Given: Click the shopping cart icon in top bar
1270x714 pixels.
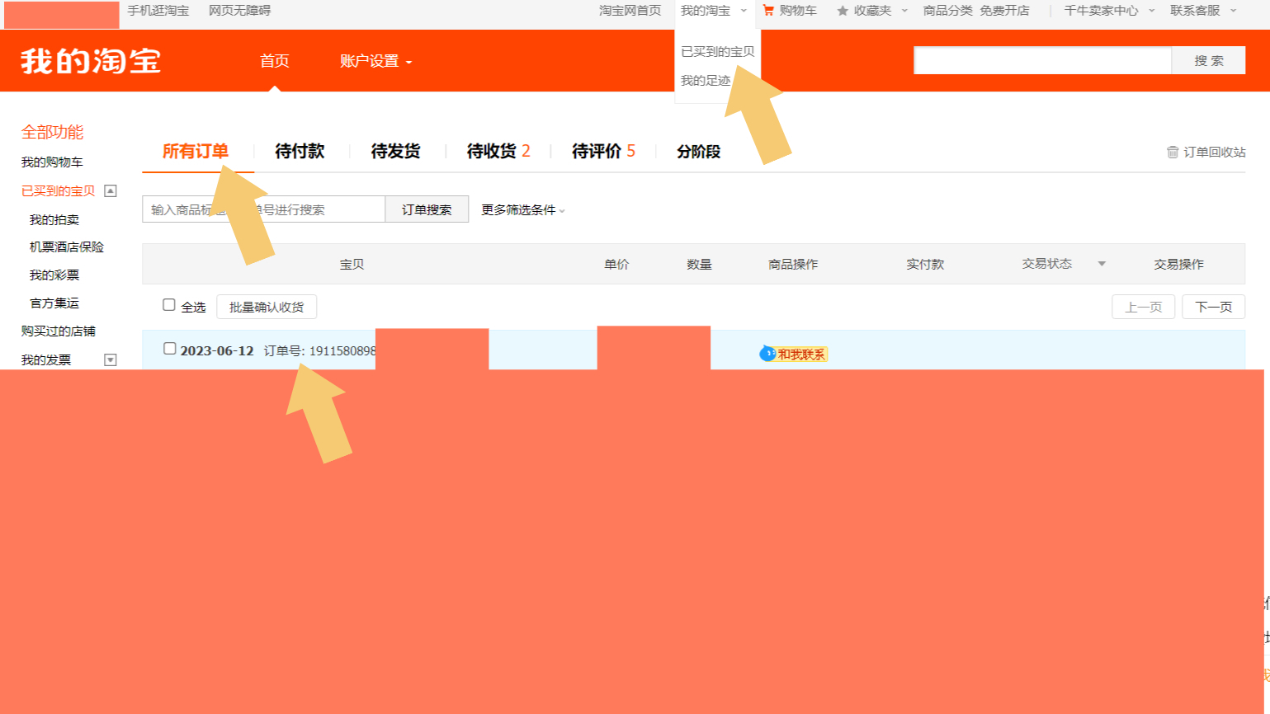Looking at the screenshot, I should coord(768,11).
